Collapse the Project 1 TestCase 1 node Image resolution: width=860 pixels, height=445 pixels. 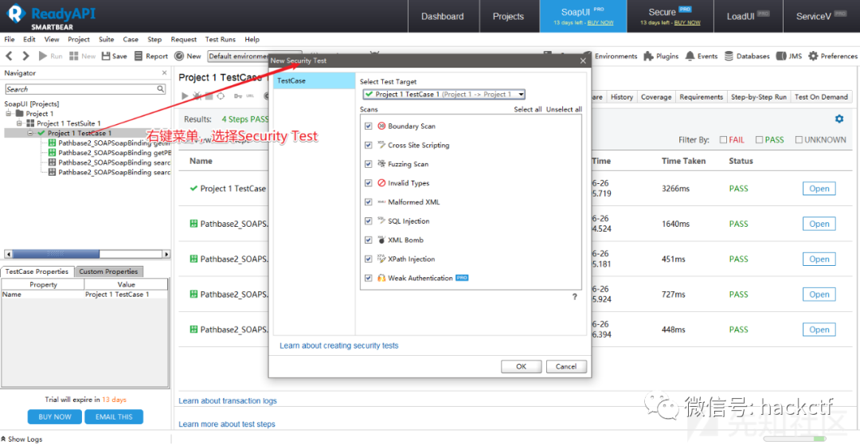31,133
